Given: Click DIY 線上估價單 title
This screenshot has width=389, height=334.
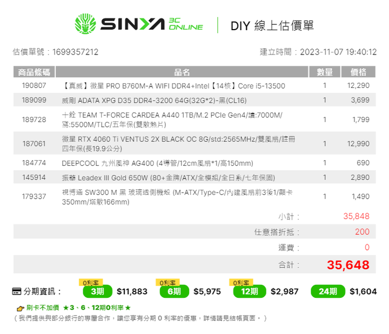Looking at the screenshot, I should pos(272,26).
